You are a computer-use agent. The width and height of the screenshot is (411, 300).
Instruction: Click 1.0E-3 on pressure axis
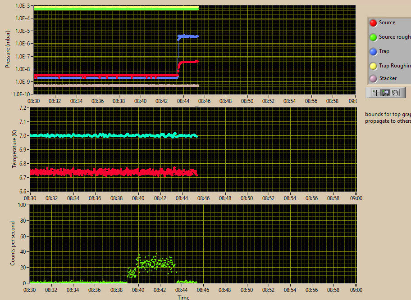coord(23,6)
